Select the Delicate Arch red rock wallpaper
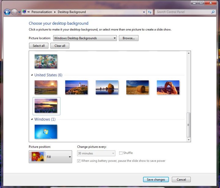220x188 pixels. click(x=168, y=87)
